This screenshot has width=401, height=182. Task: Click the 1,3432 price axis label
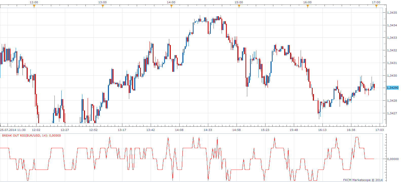[x=392, y=50]
